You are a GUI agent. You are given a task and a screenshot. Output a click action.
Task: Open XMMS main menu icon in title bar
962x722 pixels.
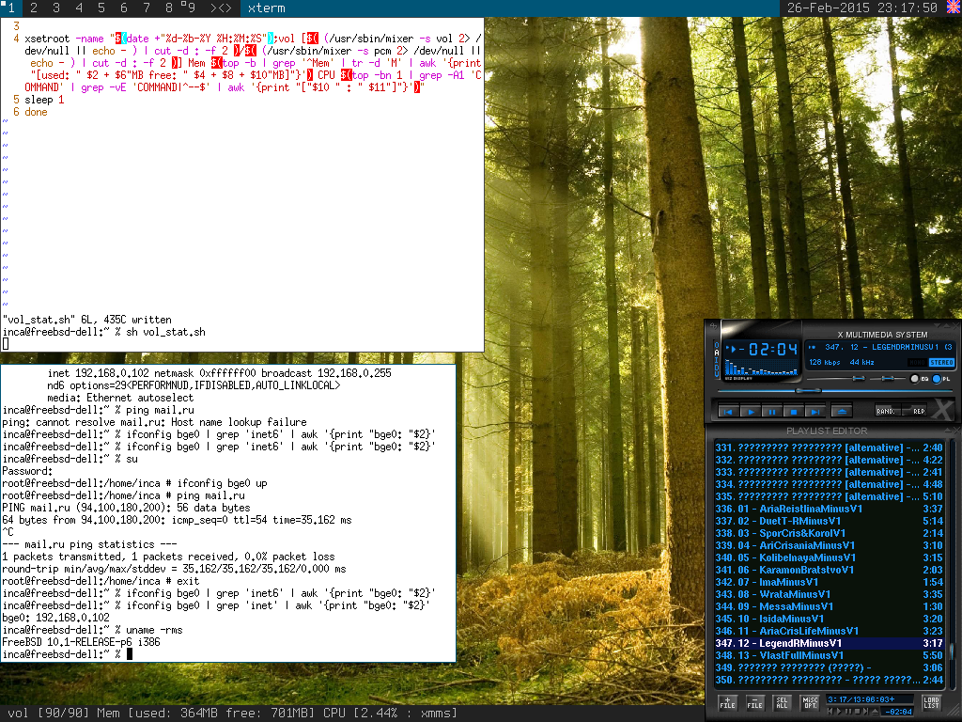(714, 326)
